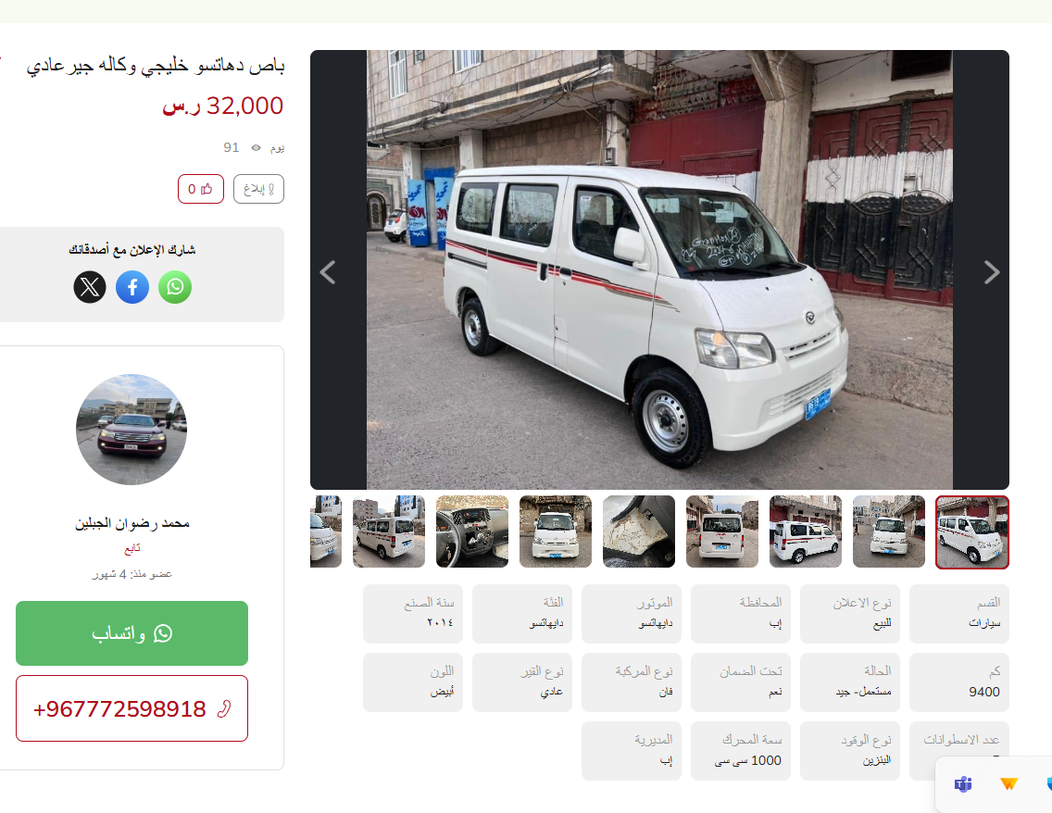Image resolution: width=1052 pixels, height=813 pixels.
Task: Open the Microsoft Teams tray icon
Action: pyautogui.click(x=963, y=783)
